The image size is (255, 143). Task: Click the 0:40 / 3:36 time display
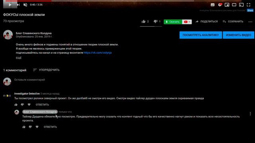(x=36, y=5)
